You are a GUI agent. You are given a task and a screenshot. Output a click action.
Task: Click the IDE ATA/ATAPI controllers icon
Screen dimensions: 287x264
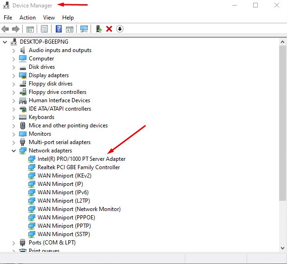point(23,109)
